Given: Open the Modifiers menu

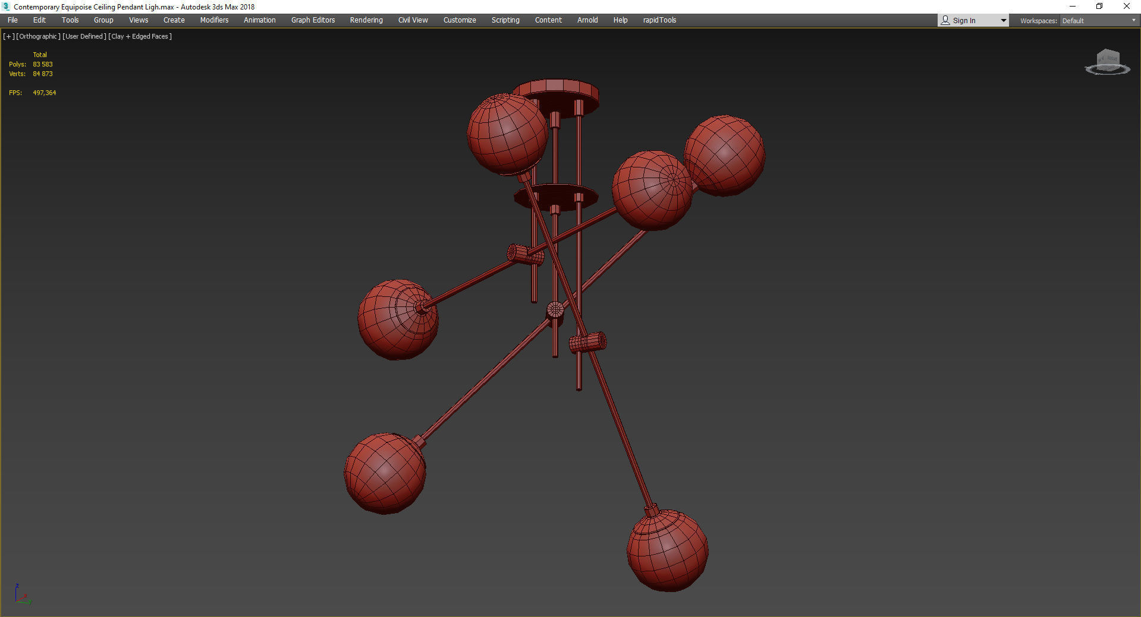Looking at the screenshot, I should pos(214,20).
